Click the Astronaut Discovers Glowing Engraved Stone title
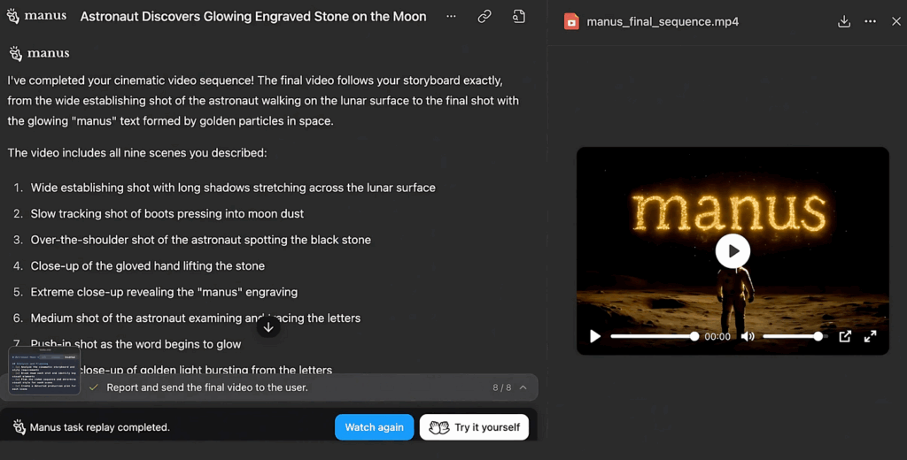The width and height of the screenshot is (907, 460). click(x=252, y=17)
